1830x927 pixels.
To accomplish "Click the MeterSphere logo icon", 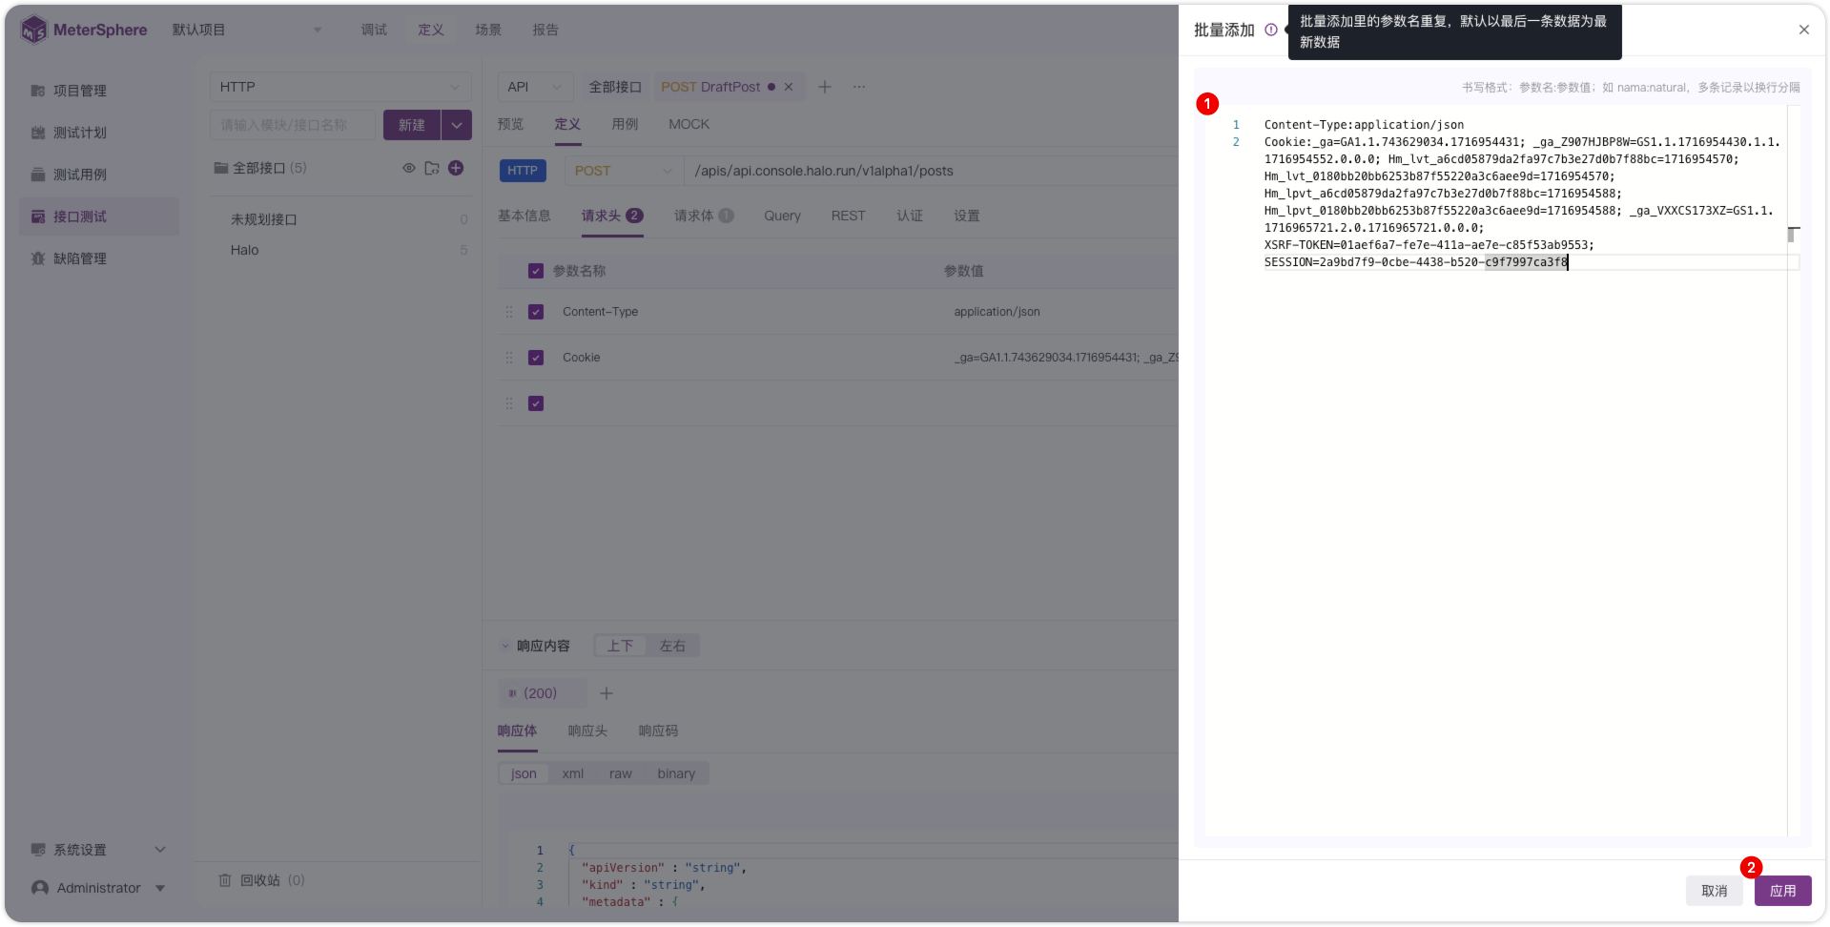I will pos(33,30).
